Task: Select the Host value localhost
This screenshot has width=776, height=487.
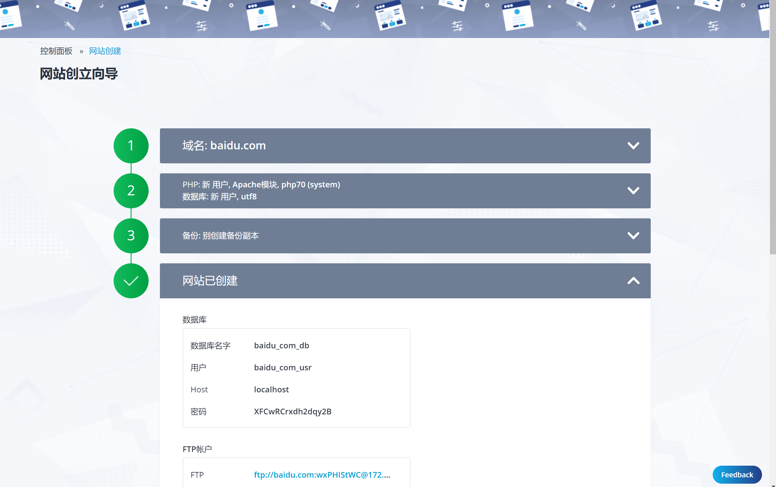Action: (x=271, y=389)
